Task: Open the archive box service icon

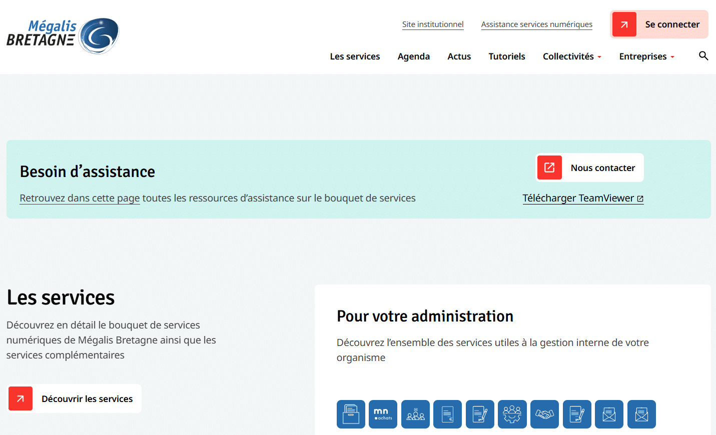Action: [351, 414]
